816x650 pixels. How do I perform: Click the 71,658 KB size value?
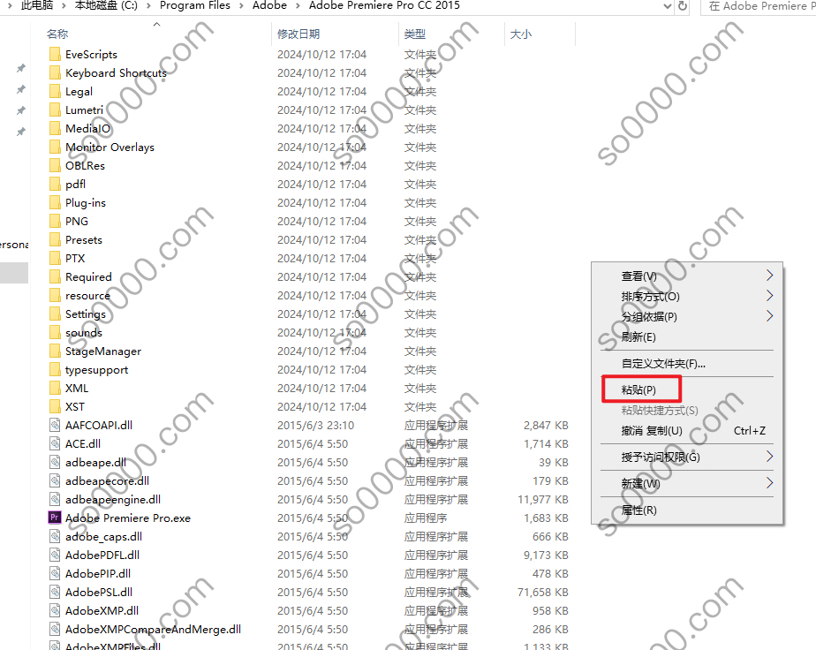543,593
